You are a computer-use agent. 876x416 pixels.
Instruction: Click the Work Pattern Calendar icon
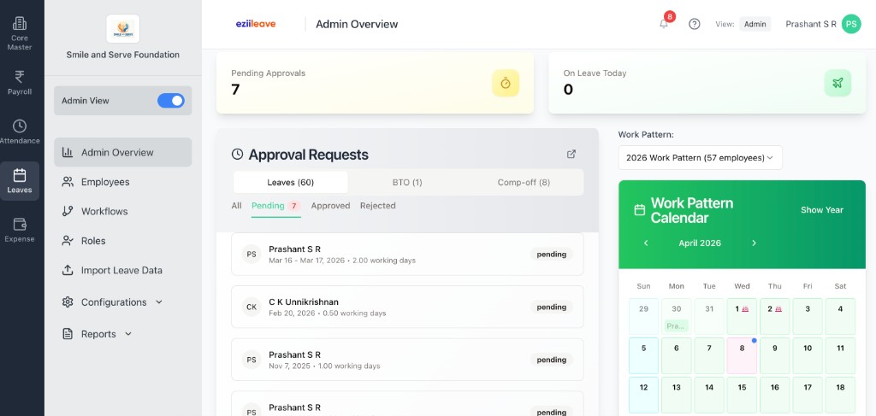[x=640, y=210]
